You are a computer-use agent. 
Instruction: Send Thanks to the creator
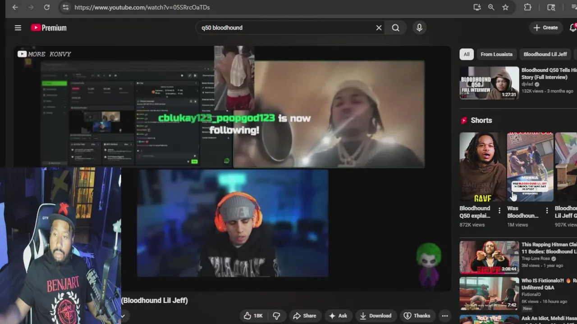click(417, 315)
